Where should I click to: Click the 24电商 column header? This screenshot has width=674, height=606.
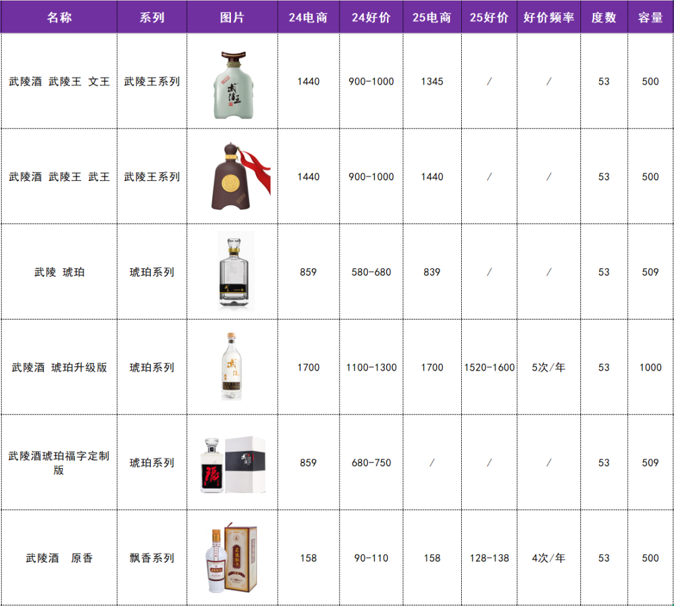click(x=308, y=17)
